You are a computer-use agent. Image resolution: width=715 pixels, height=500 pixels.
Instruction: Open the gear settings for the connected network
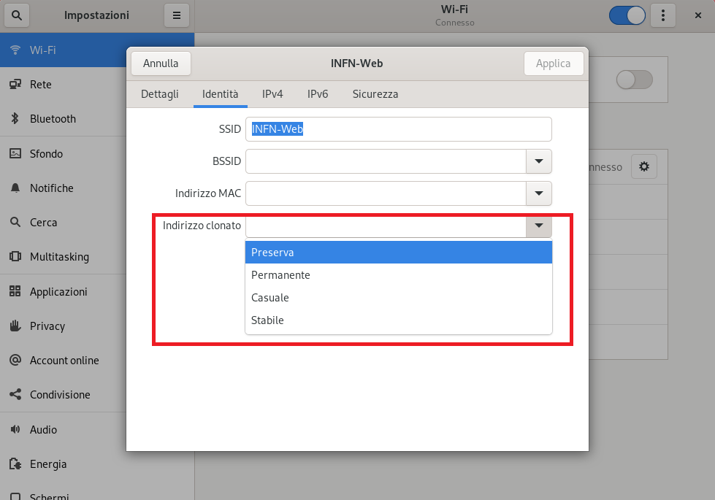pyautogui.click(x=644, y=166)
